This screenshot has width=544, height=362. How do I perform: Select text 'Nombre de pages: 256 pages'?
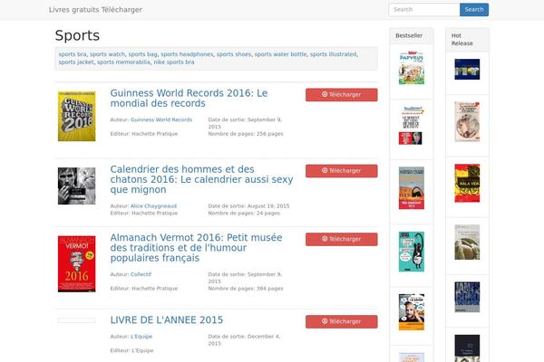click(x=246, y=134)
